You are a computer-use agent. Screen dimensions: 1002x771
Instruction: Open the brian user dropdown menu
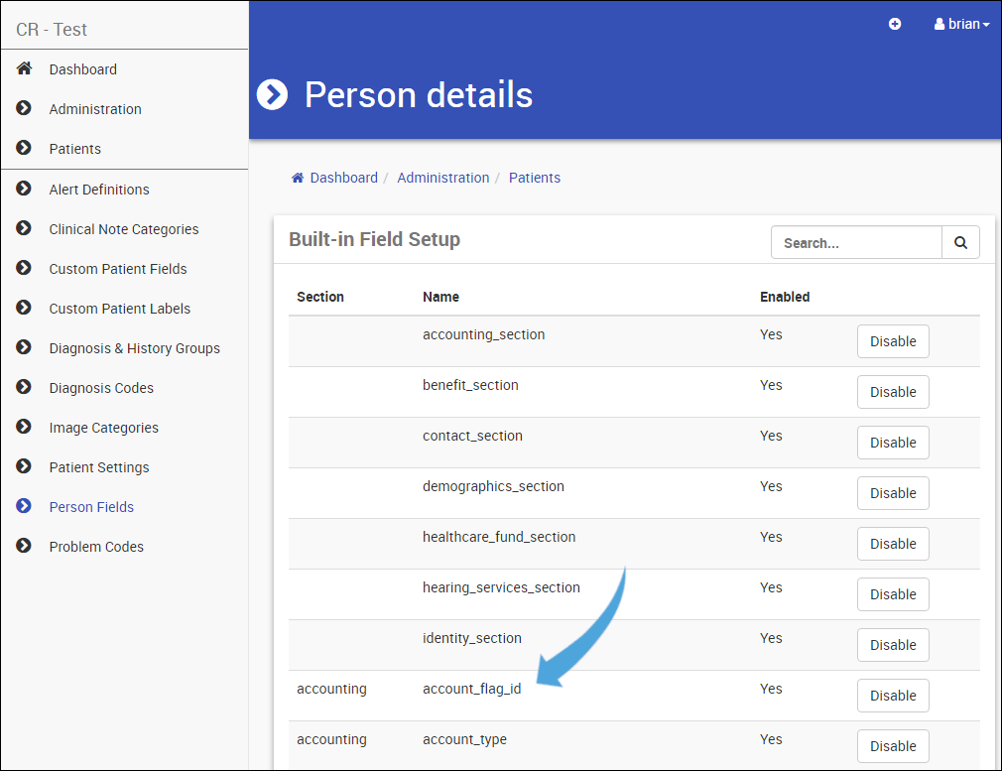point(961,24)
